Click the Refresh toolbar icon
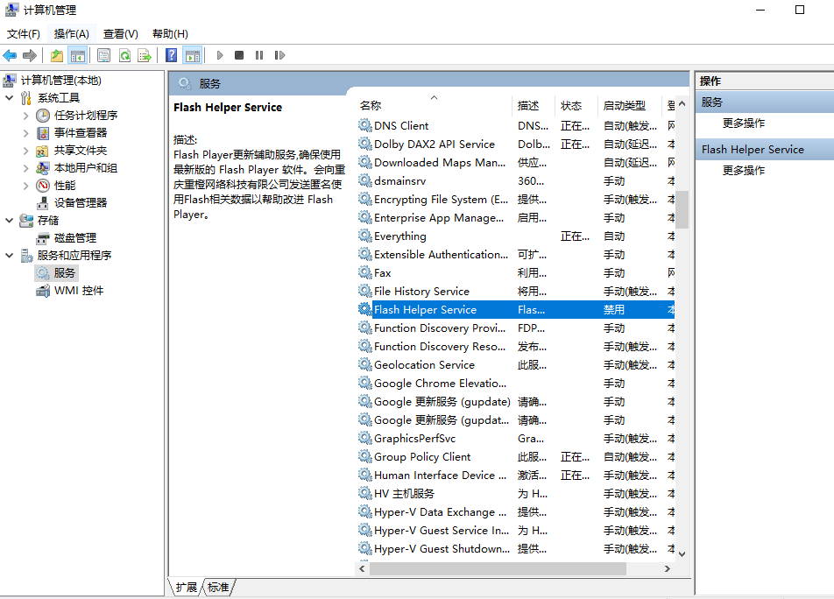Image resolution: width=834 pixels, height=599 pixels. coord(124,55)
